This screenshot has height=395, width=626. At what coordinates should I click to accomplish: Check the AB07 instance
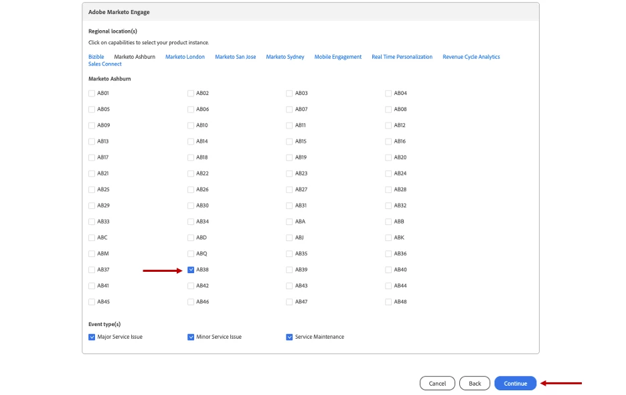pyautogui.click(x=289, y=109)
